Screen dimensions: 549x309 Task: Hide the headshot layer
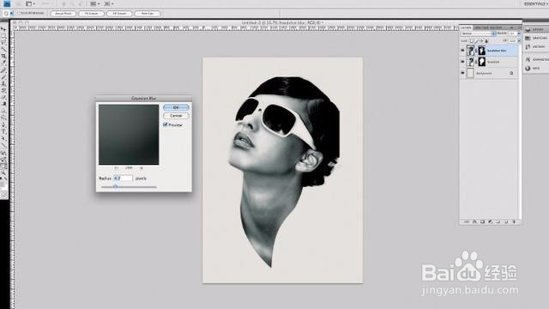point(463,62)
